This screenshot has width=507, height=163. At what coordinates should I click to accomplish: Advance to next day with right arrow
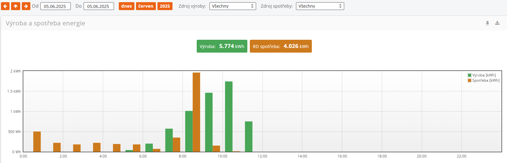(x=26, y=6)
